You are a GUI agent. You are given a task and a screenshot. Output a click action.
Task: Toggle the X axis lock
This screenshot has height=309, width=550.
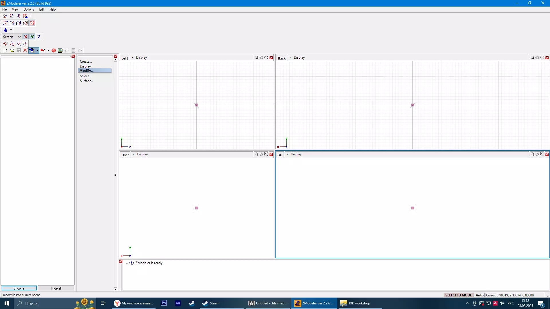pos(26,37)
